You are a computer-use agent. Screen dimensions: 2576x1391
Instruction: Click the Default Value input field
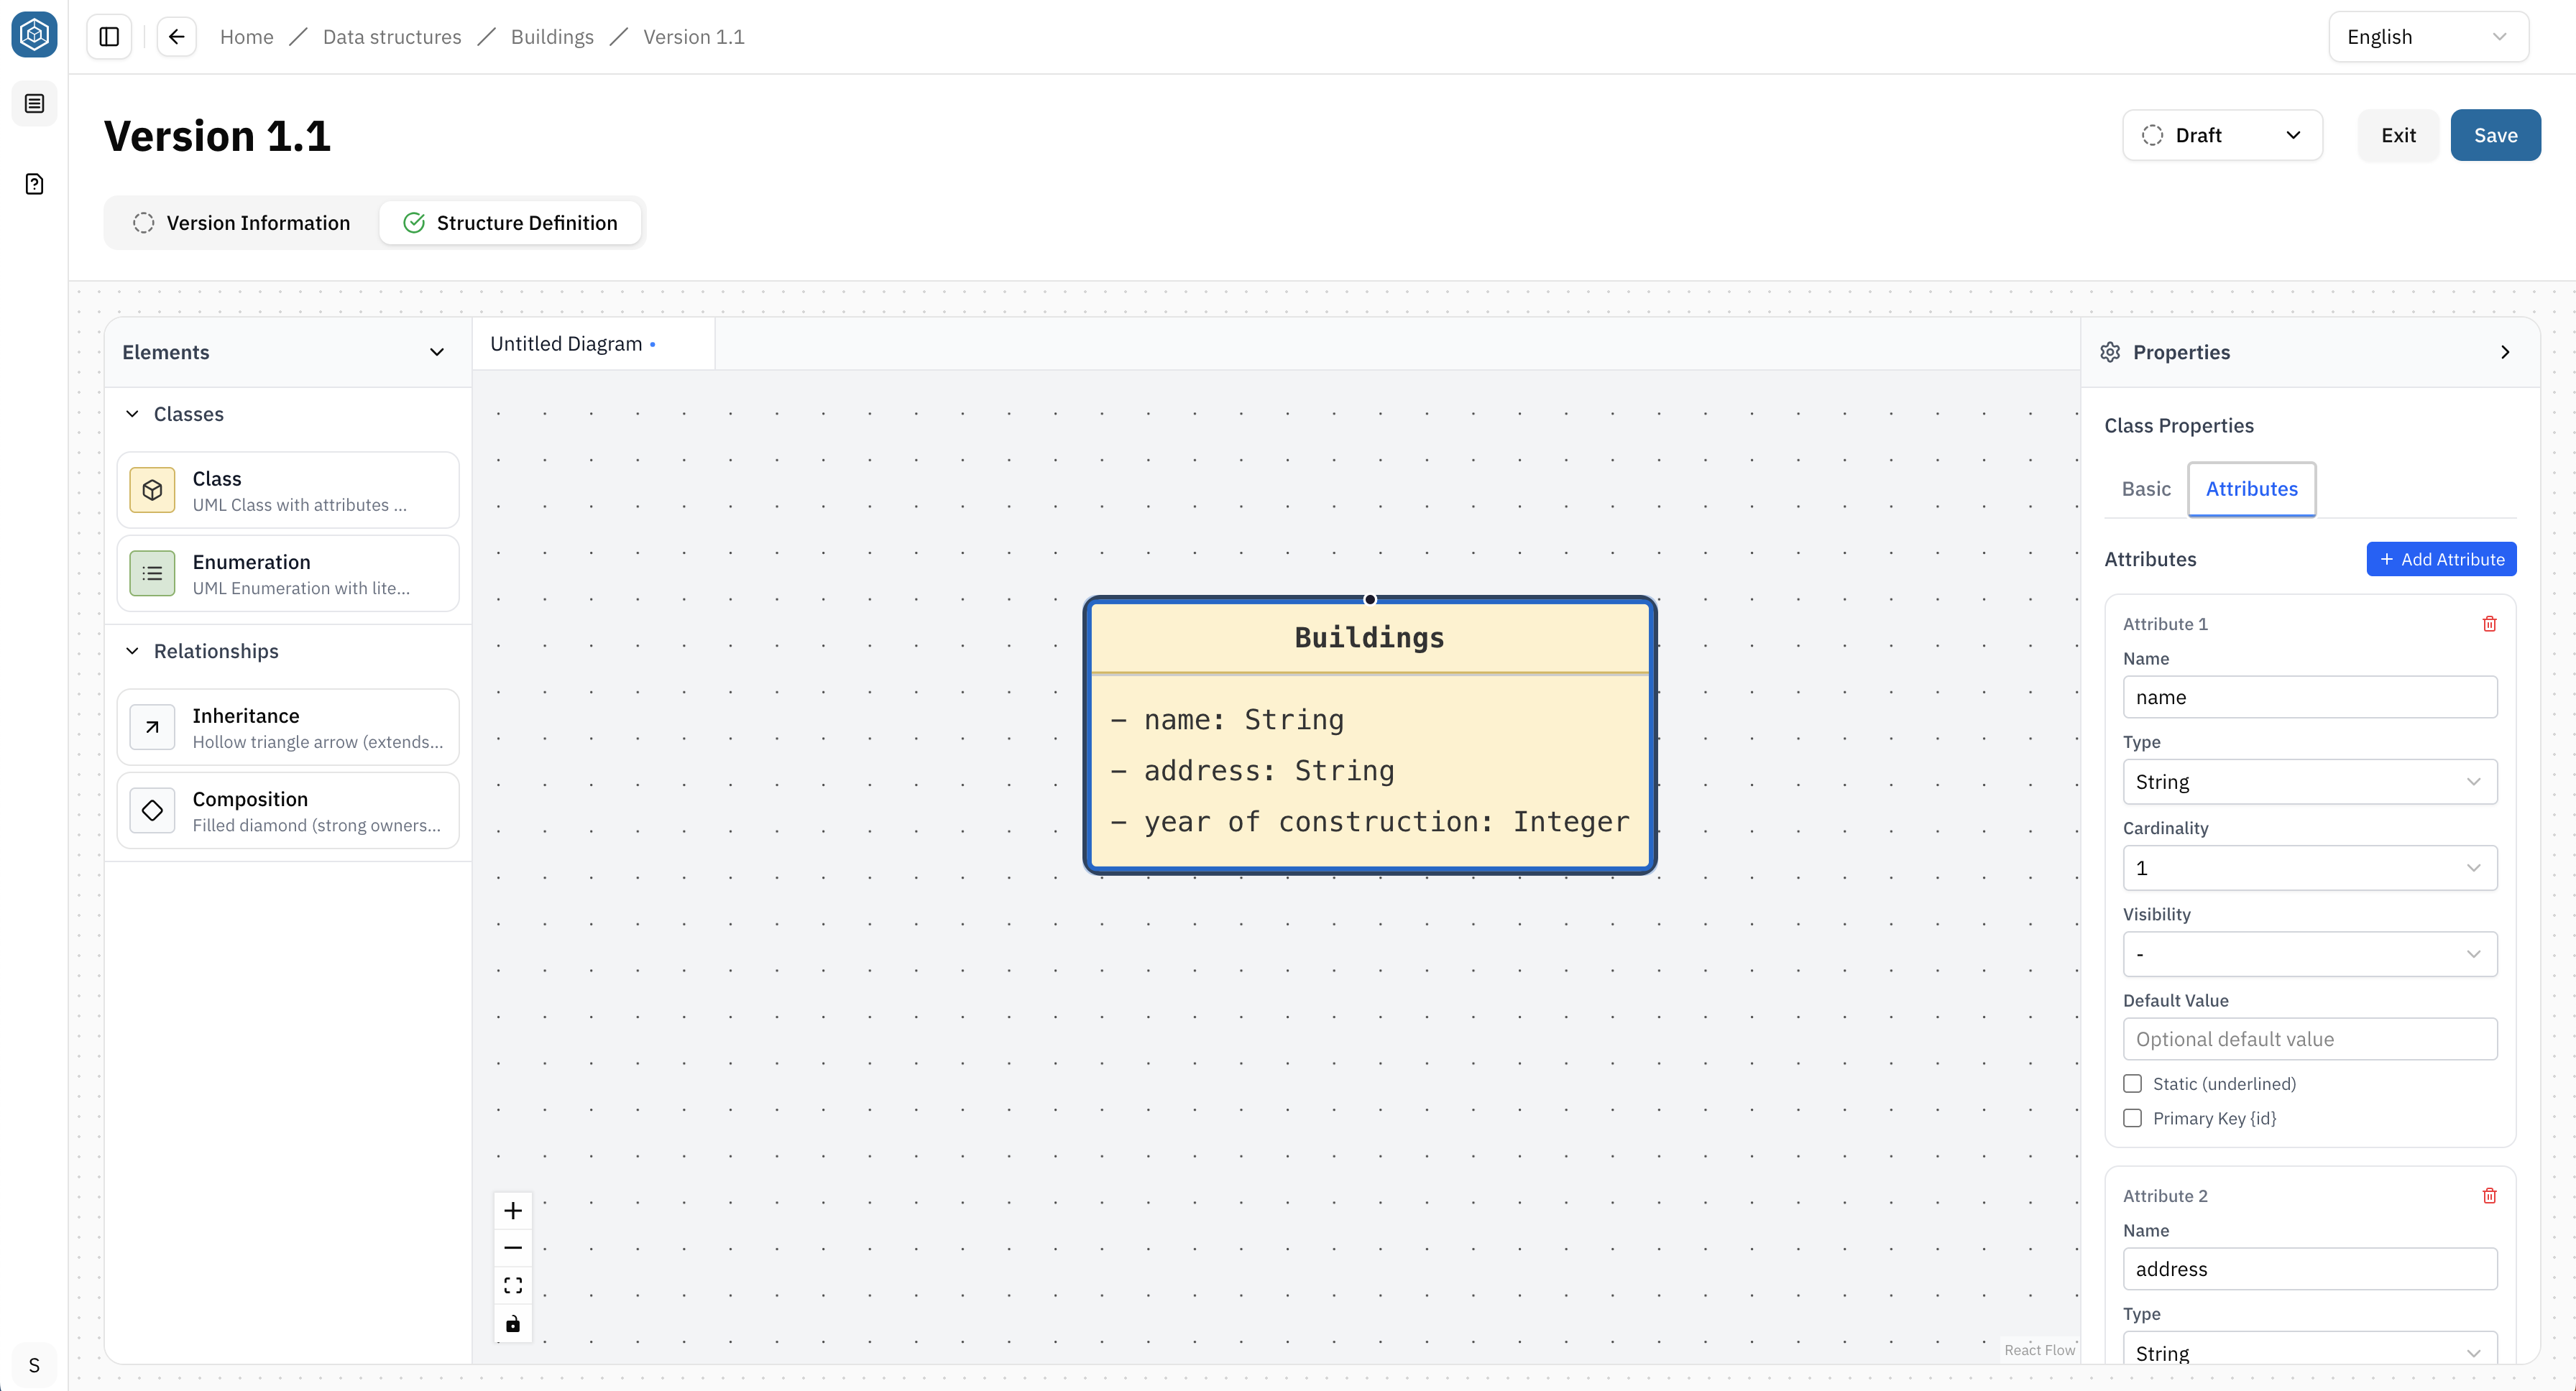(x=2310, y=1039)
